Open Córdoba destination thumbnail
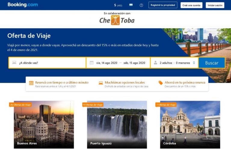 coord(190,124)
